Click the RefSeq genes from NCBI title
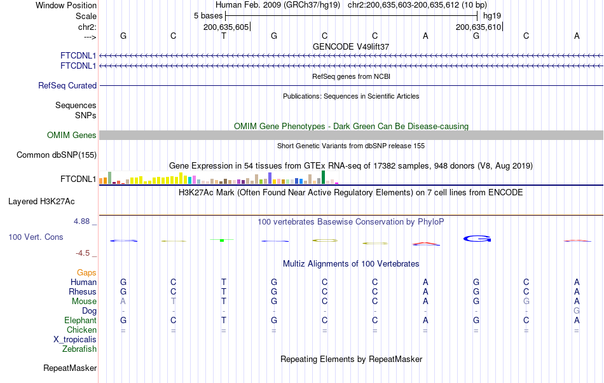This screenshot has width=604, height=383. click(351, 76)
